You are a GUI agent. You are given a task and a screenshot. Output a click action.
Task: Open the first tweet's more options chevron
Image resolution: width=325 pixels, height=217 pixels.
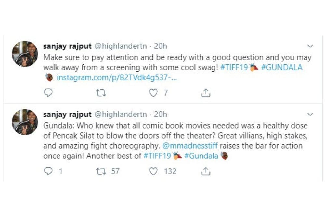(310, 46)
